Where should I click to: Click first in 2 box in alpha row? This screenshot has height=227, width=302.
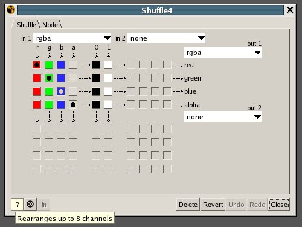point(131,105)
